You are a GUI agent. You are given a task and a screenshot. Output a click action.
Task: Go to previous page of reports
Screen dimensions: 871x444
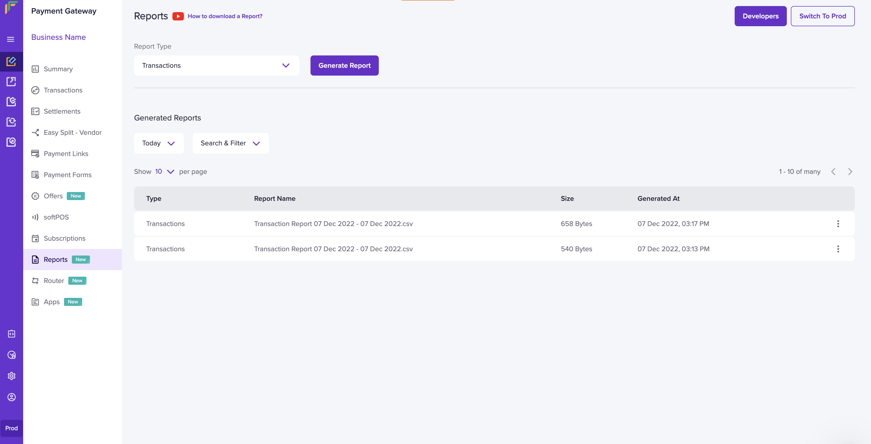click(x=833, y=171)
